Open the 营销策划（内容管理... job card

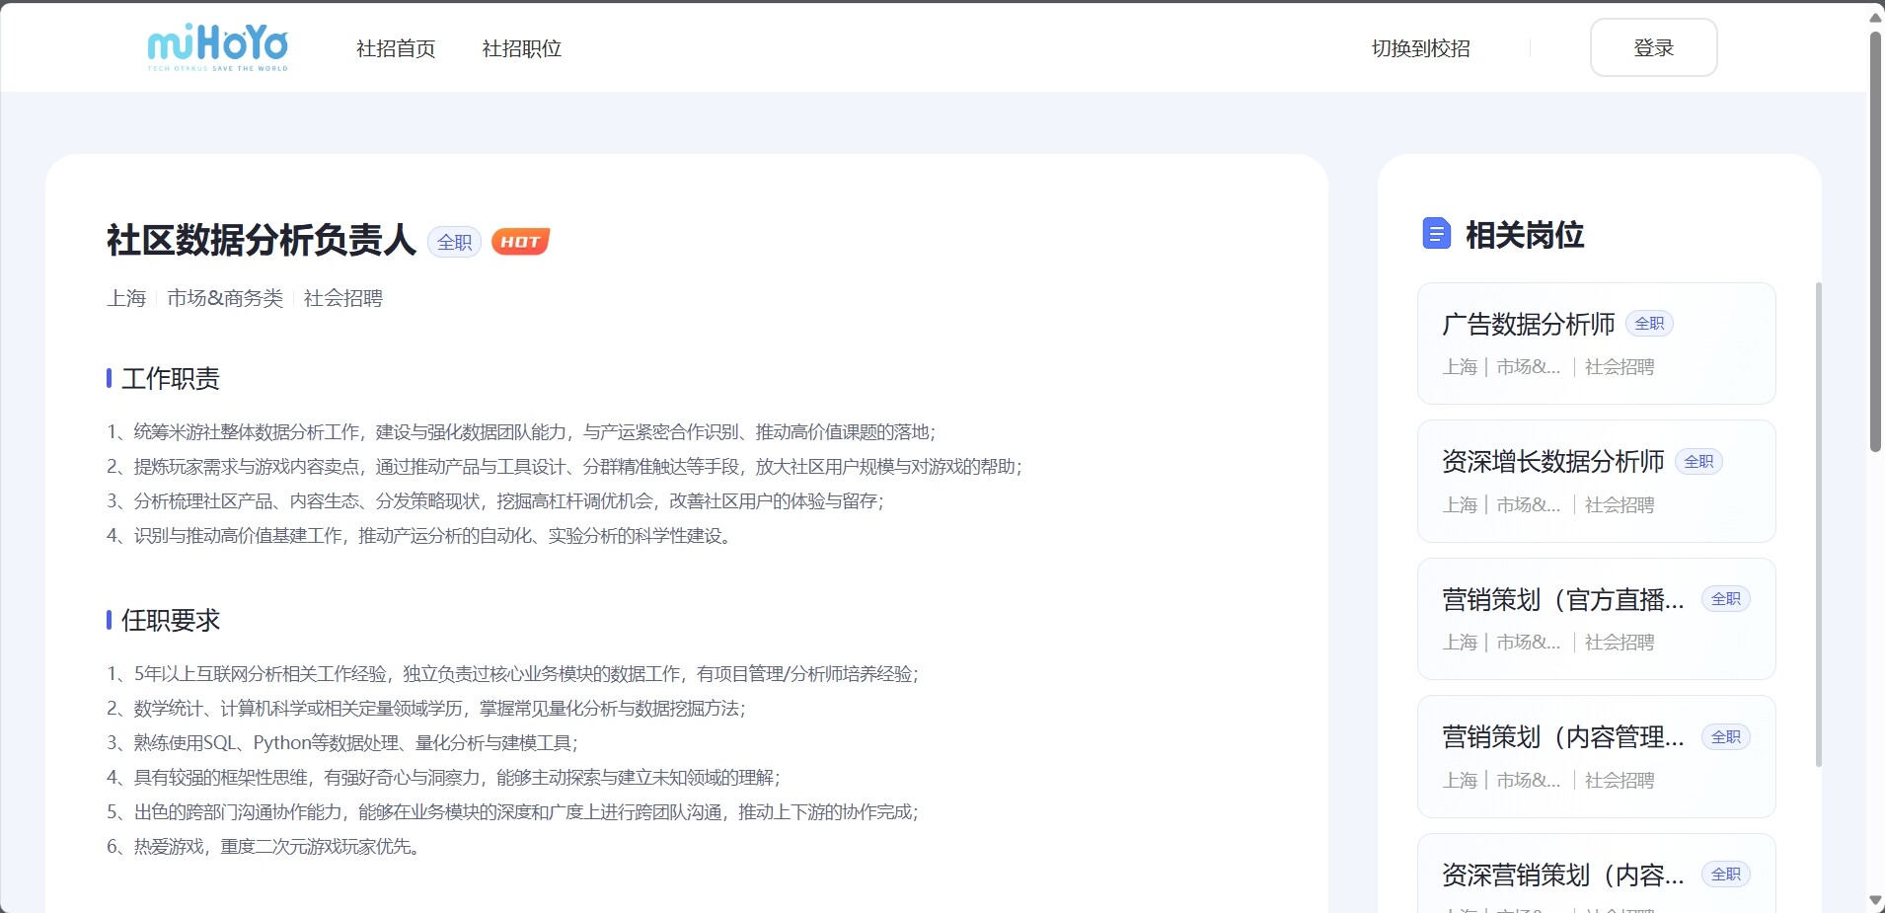click(1562, 737)
